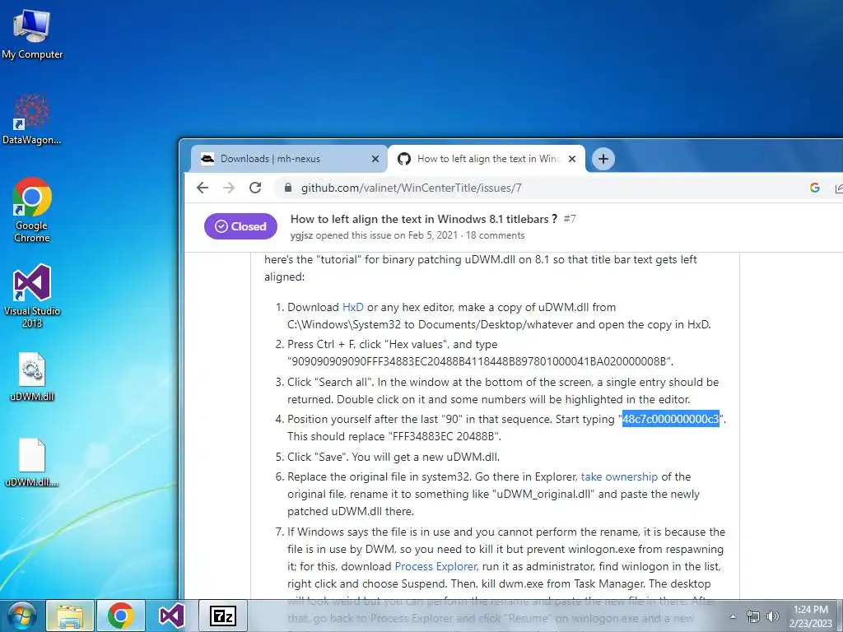
Task: Click the hex string starting with 909090909090FFF
Action: coord(480,361)
